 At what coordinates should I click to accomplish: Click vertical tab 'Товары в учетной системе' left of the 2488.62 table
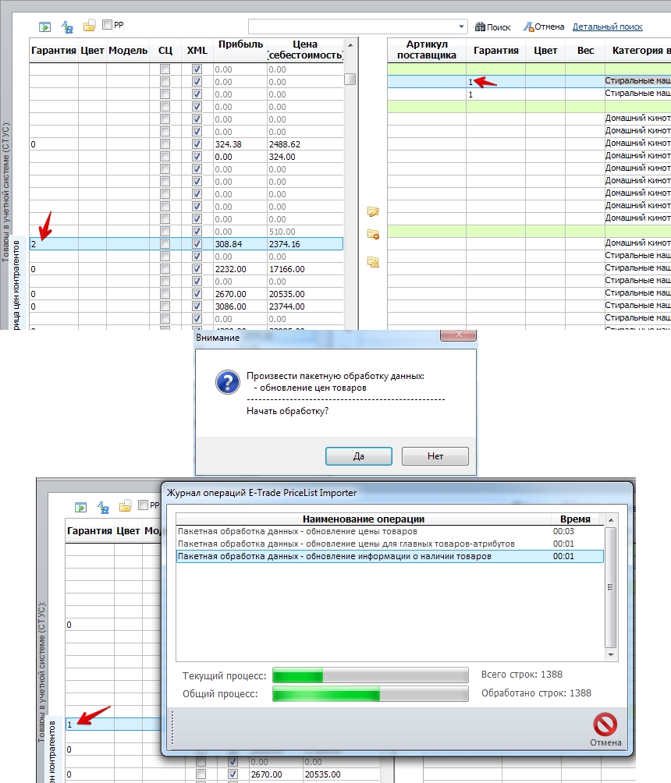(x=5, y=192)
